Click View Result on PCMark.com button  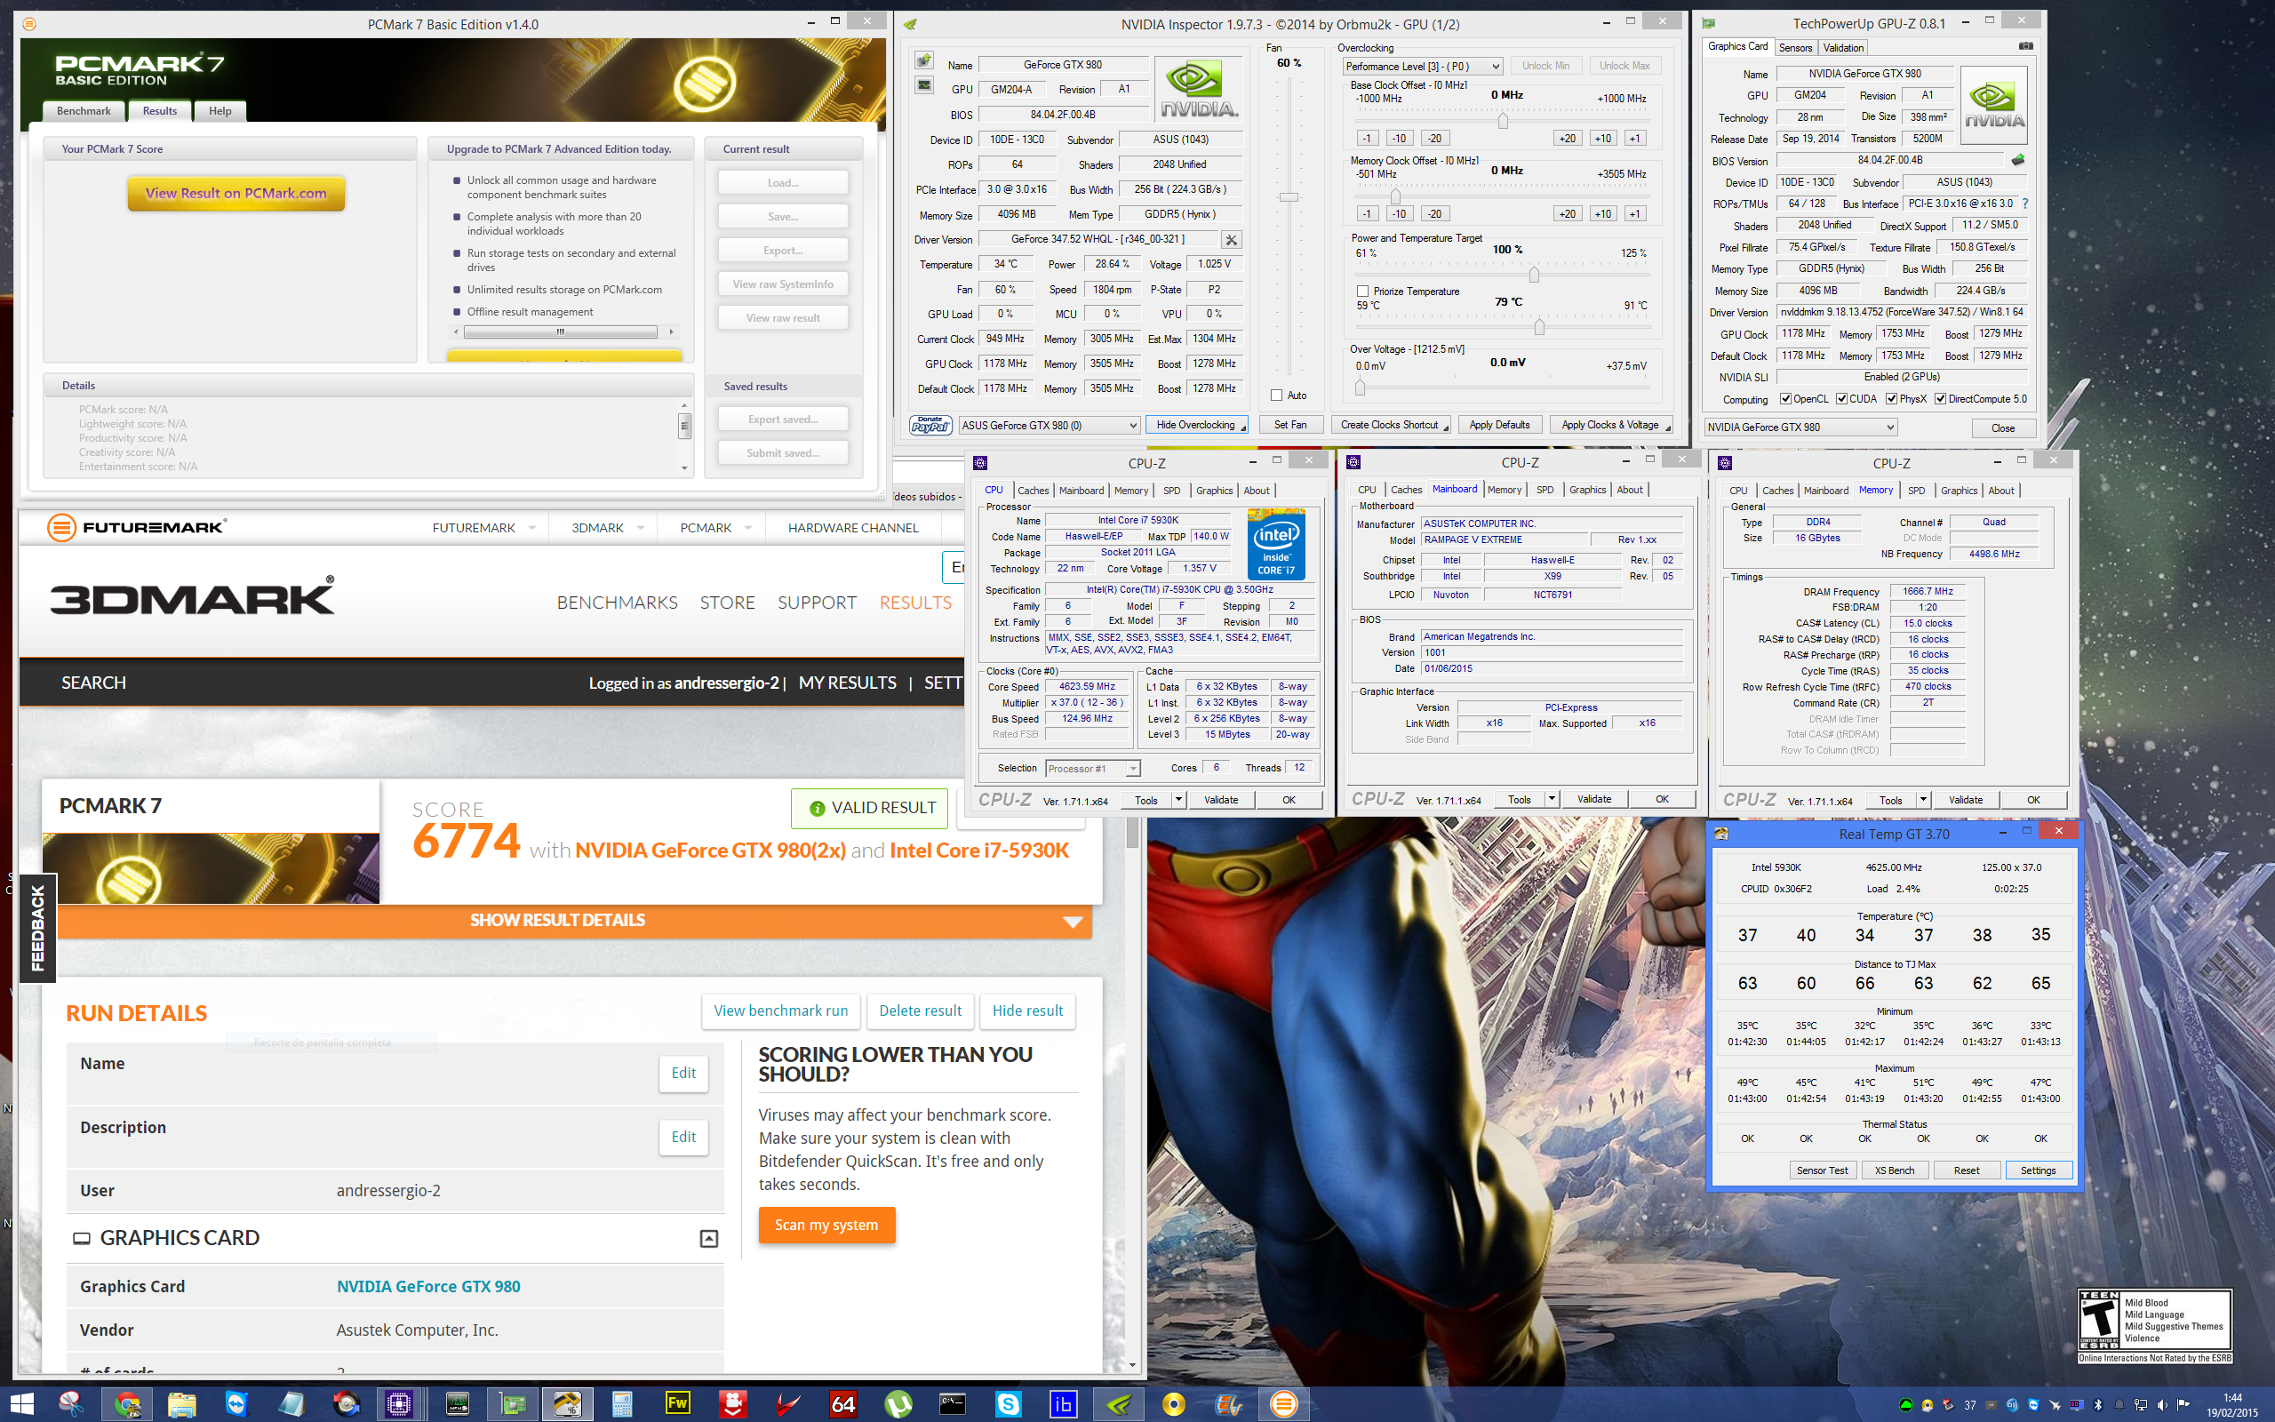(x=236, y=193)
